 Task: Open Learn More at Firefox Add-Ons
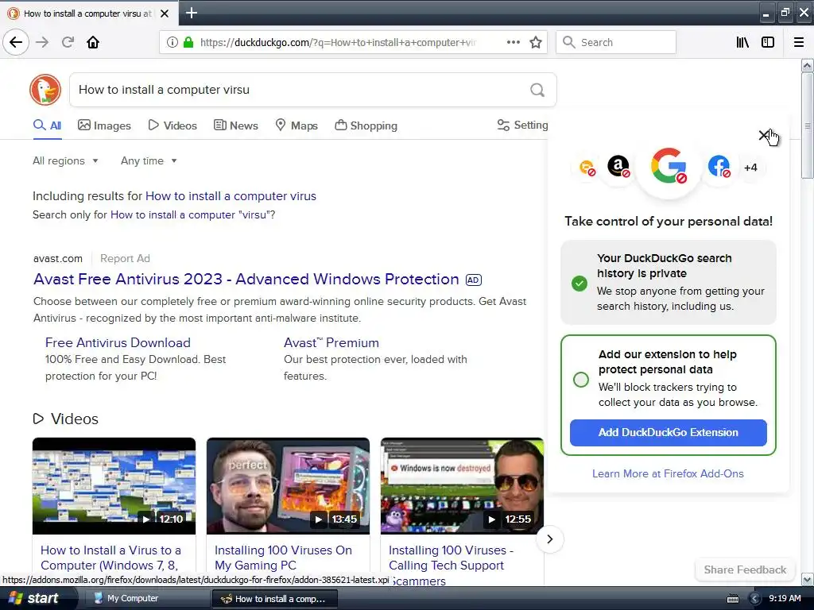[x=668, y=473]
